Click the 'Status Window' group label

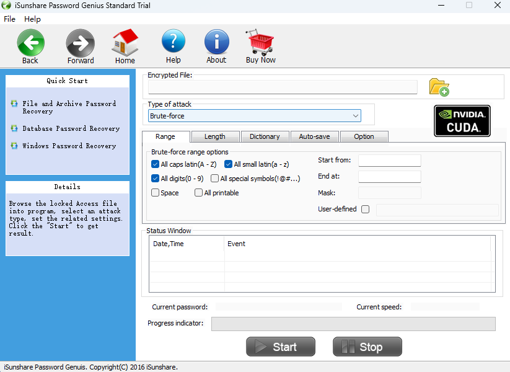tap(169, 231)
